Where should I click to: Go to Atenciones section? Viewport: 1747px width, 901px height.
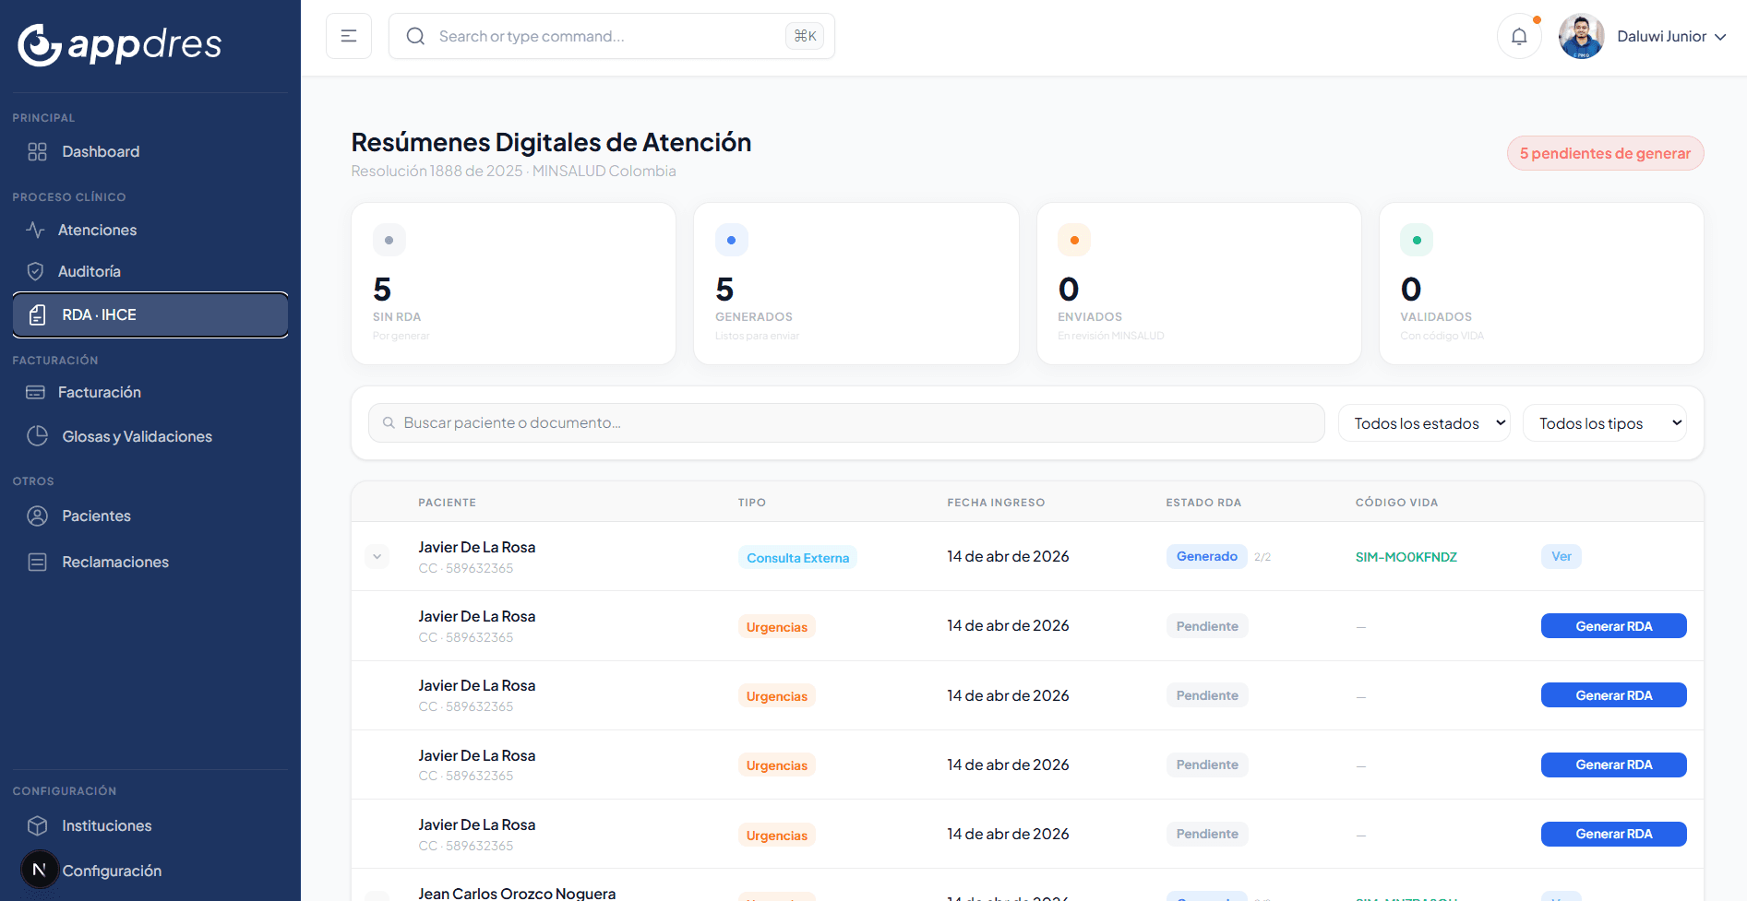click(x=150, y=230)
